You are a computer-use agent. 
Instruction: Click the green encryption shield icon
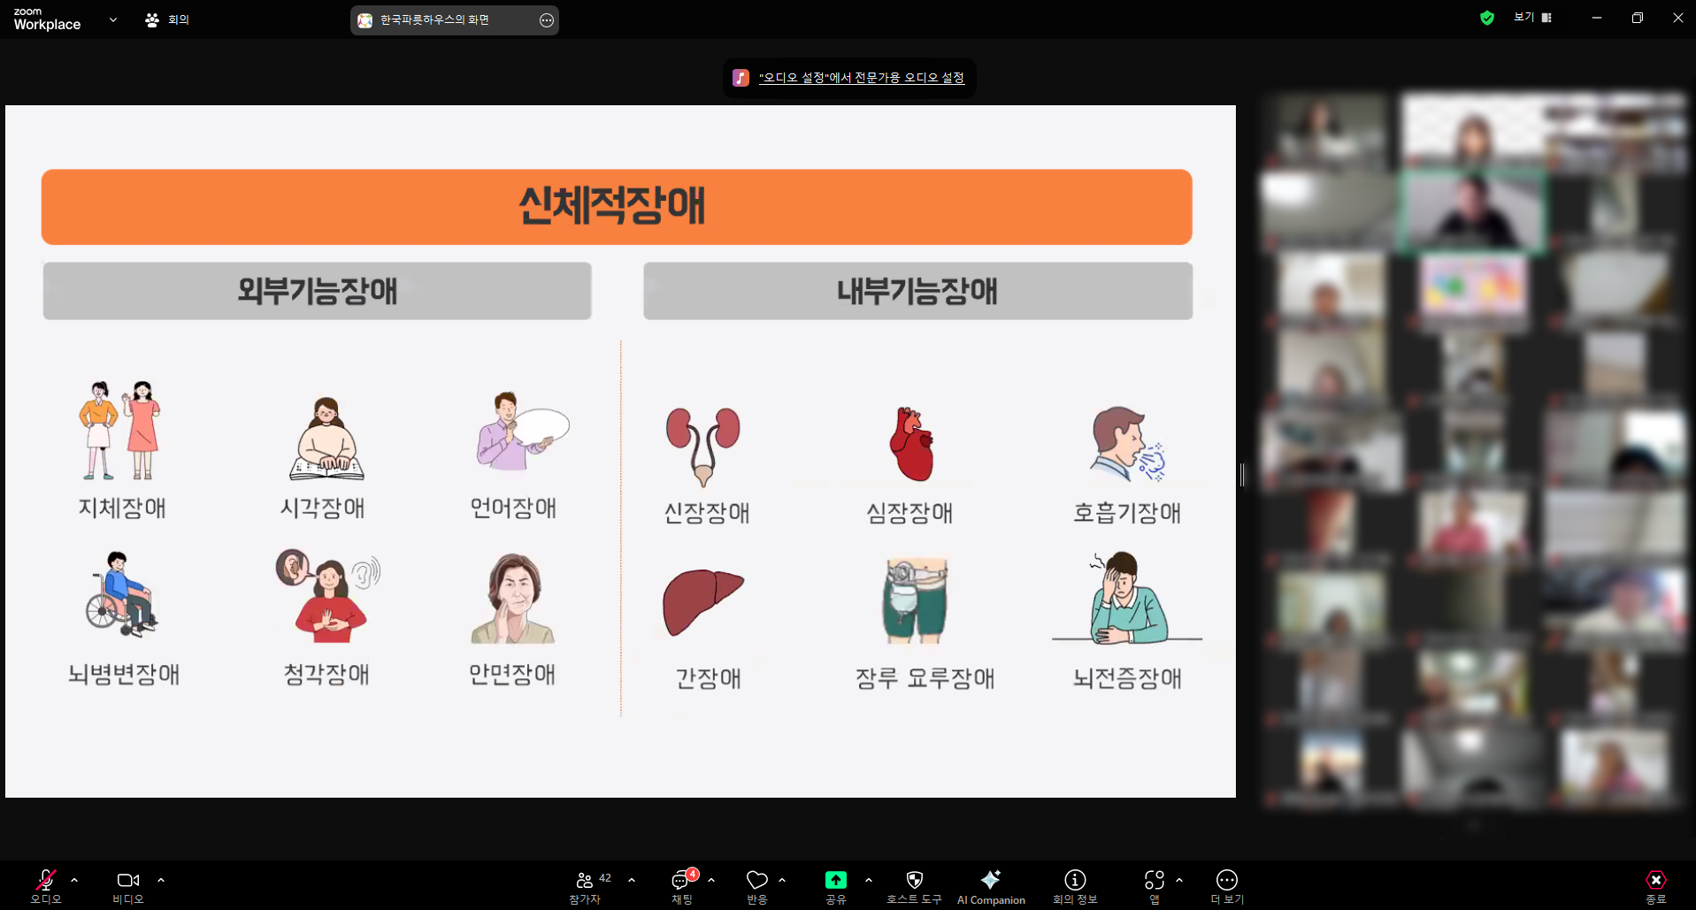click(1487, 18)
